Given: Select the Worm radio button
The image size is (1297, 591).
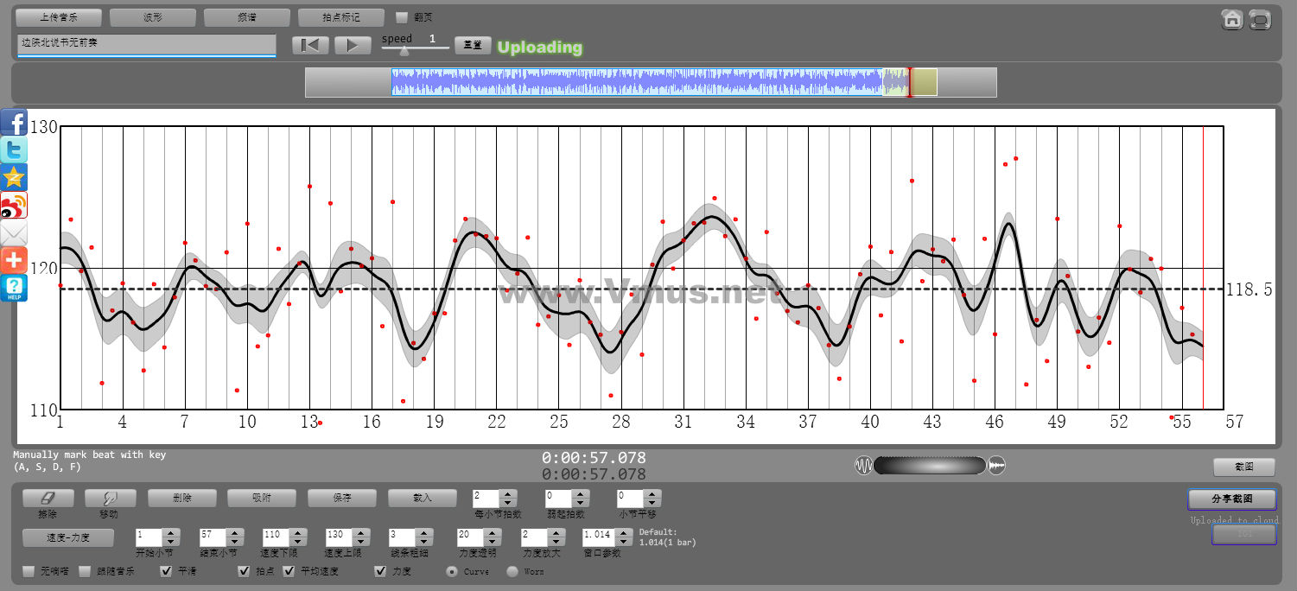Looking at the screenshot, I should [512, 571].
